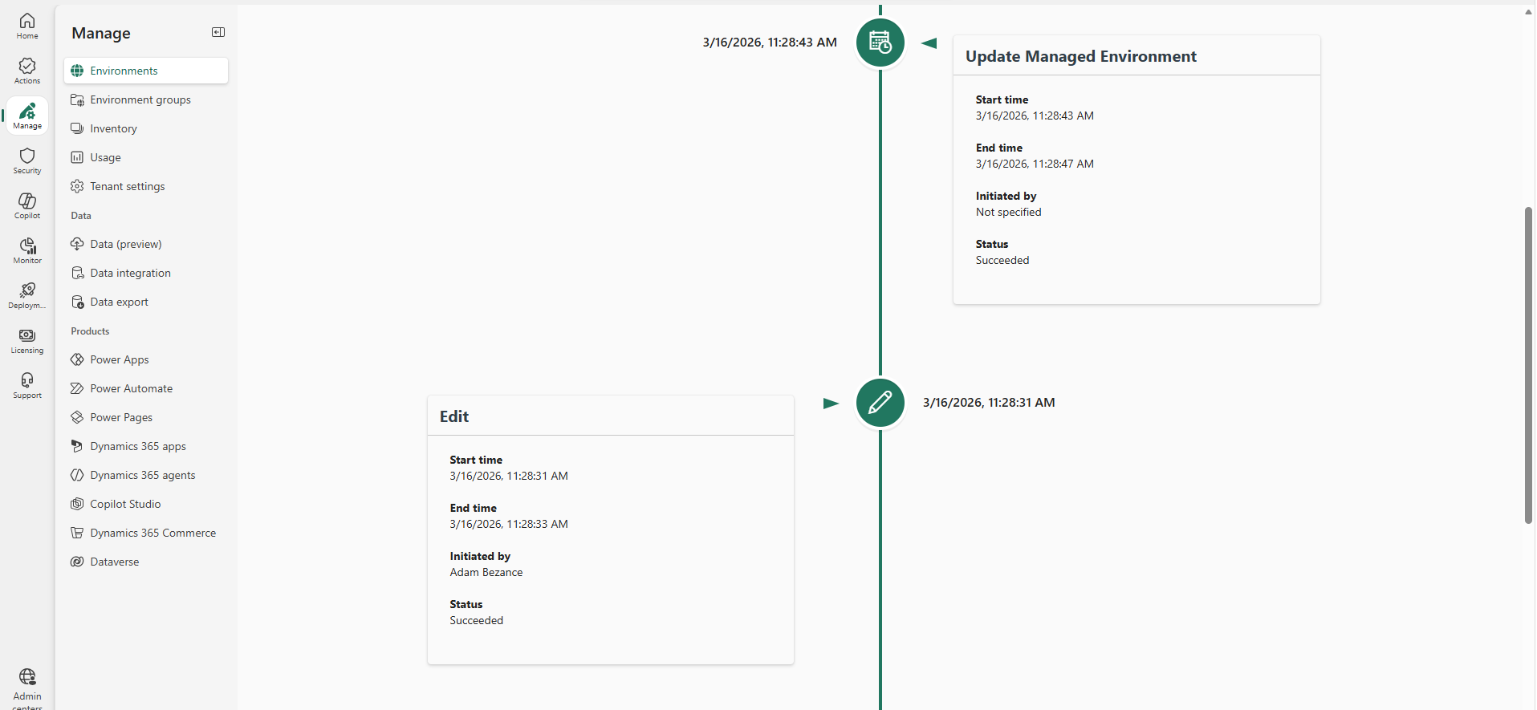Click 'Adam Bezance' in Edit card
Image resolution: width=1537 pixels, height=710 pixels.
pos(486,572)
